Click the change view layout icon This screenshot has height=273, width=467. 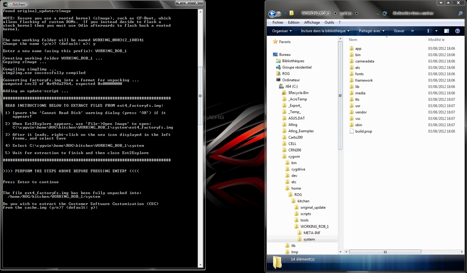coord(430,31)
